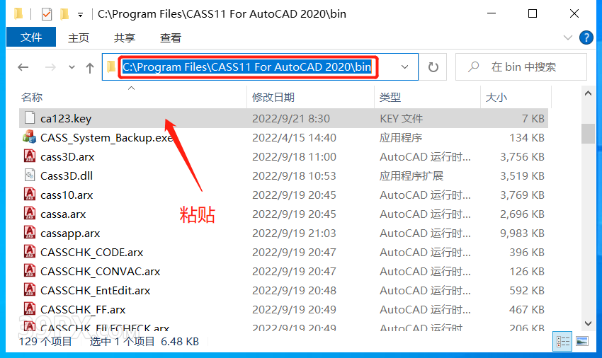This screenshot has width=602, height=358.
Task: Click the date 2022/4/15 14:40
Action: [294, 138]
